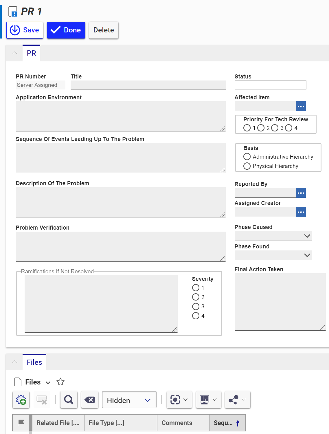Screen dimensions: 329x434
Task: Open Affected Item picker ellipsis button
Action: pyautogui.click(x=301, y=106)
